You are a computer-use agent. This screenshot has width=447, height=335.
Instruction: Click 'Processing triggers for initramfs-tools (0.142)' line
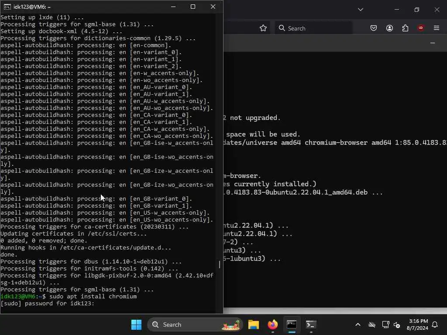pyautogui.click(x=89, y=269)
